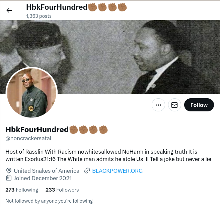Viewport: 220px width, 207px height.
Task: Click the Joined December 2021 text
Action: [43, 178]
